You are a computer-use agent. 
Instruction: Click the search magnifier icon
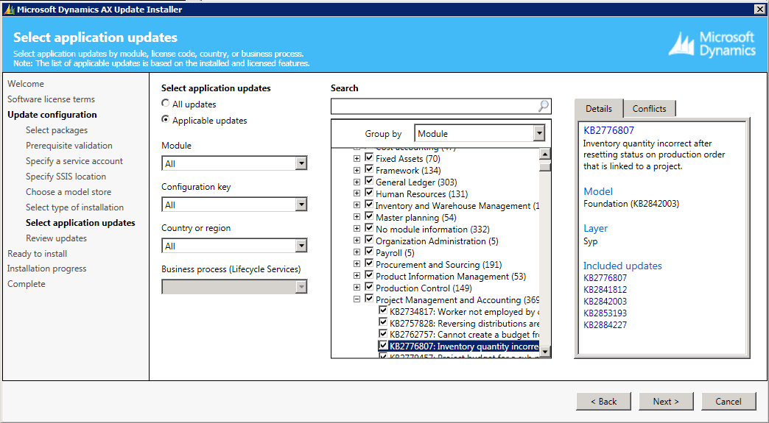click(x=543, y=107)
